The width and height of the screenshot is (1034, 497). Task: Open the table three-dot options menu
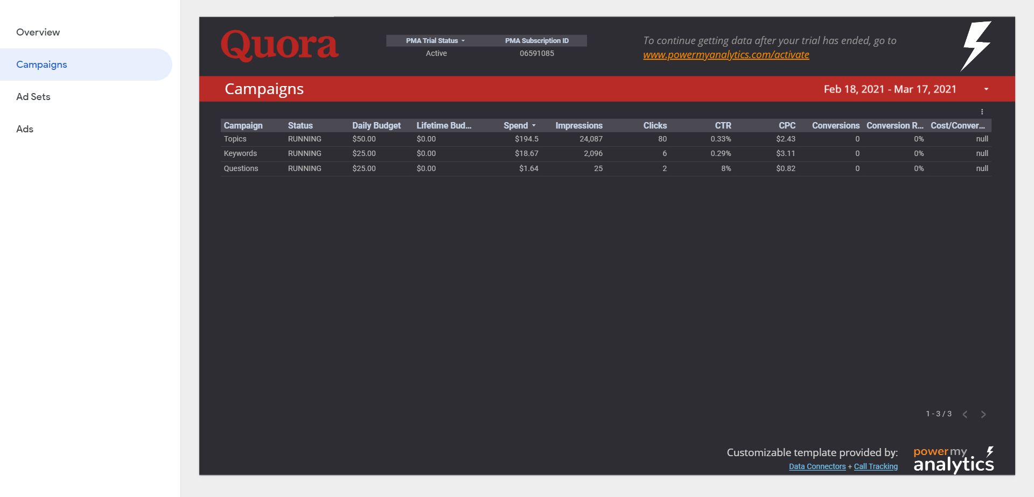(982, 112)
